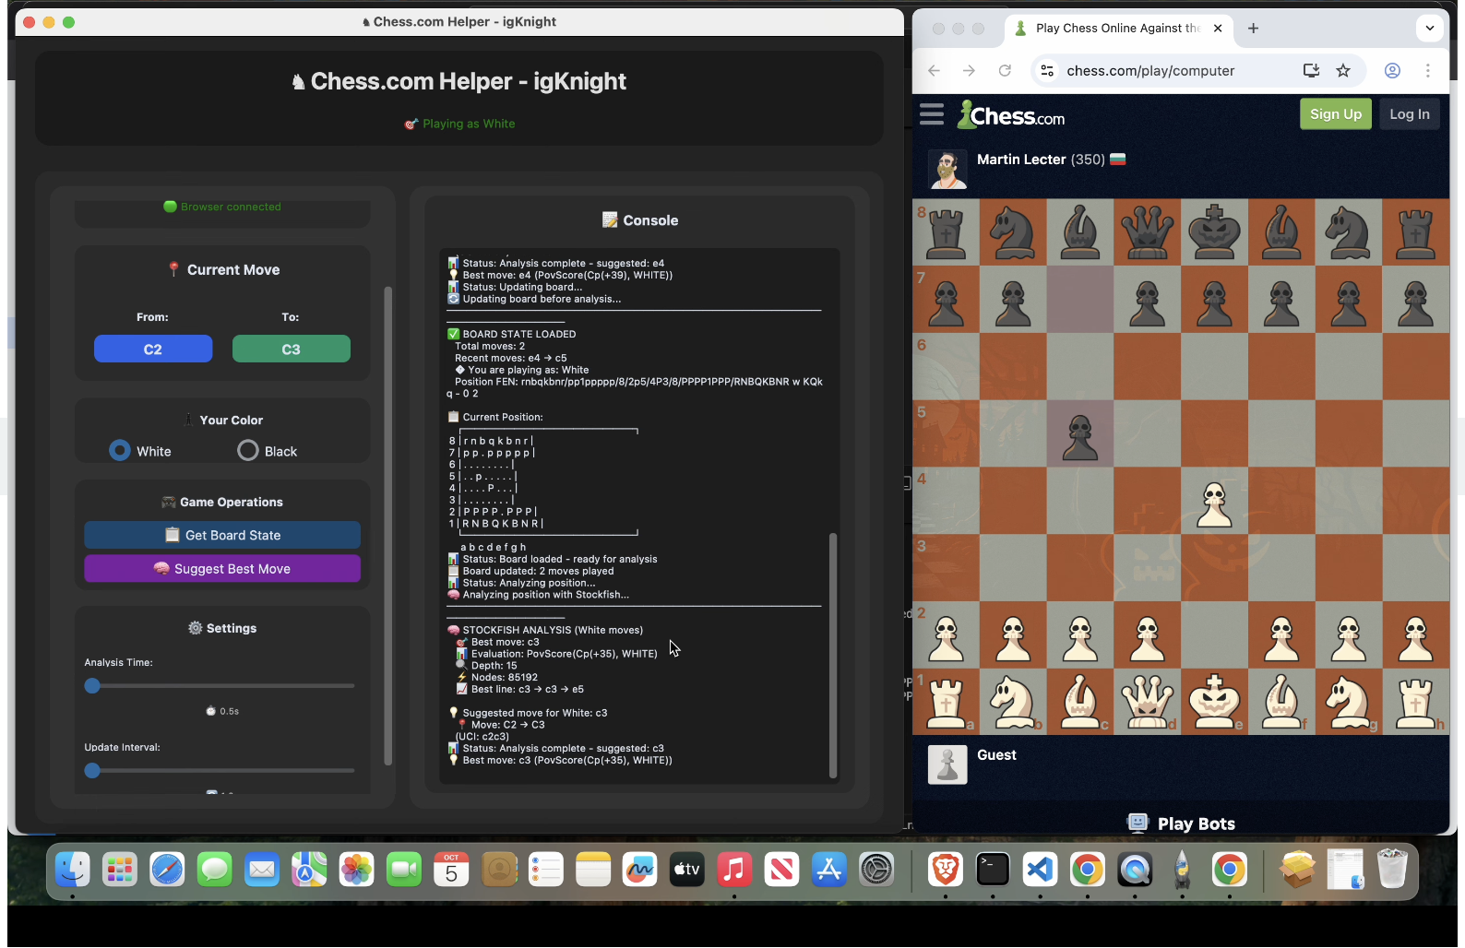Click the Chess.com logo
Image resolution: width=1465 pixels, height=948 pixels.
click(x=1011, y=115)
